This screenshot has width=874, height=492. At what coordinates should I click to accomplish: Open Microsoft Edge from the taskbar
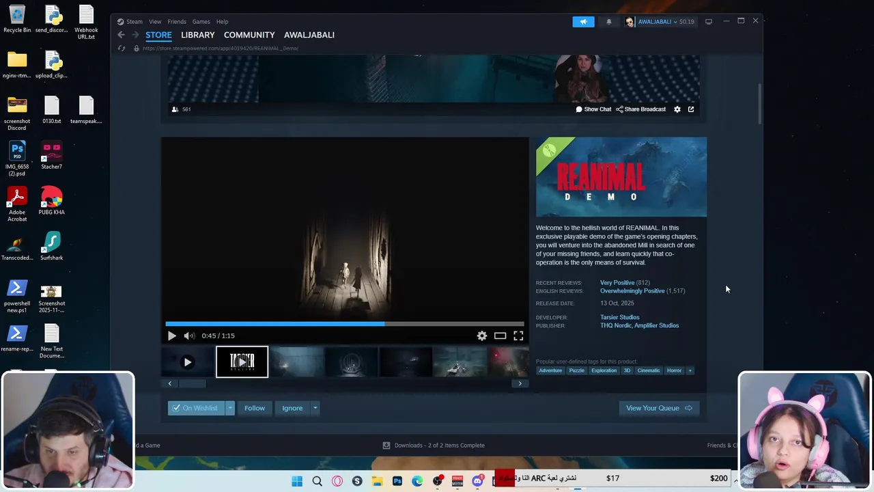tap(417, 481)
